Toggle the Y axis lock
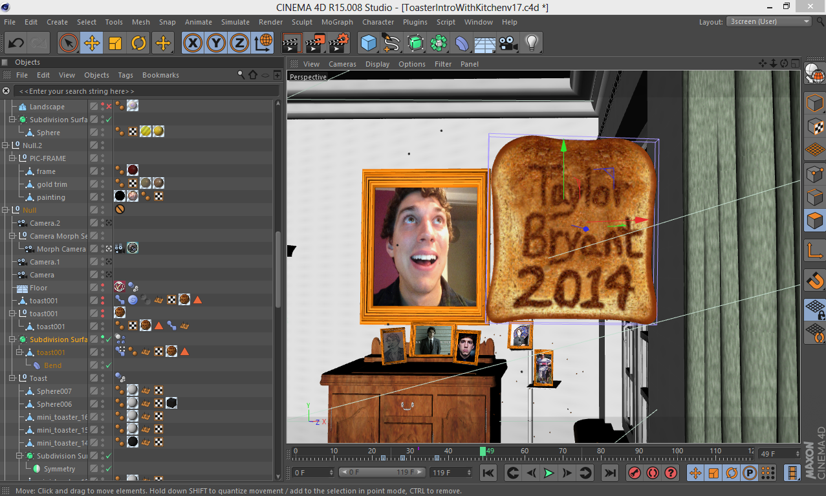 (x=216, y=43)
